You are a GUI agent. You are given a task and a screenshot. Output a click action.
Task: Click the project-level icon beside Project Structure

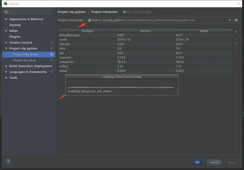(x=52, y=60)
